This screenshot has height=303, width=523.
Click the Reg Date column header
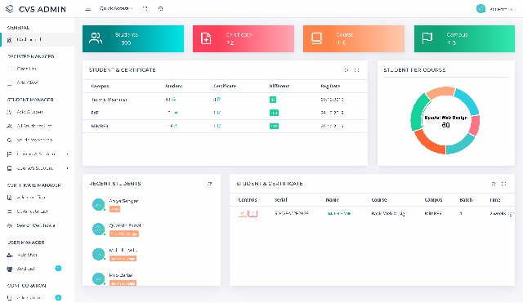[330, 86]
